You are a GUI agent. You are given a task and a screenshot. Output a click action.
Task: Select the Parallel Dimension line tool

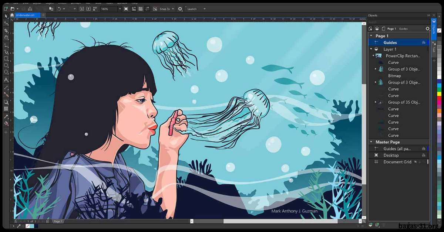(x=6, y=88)
